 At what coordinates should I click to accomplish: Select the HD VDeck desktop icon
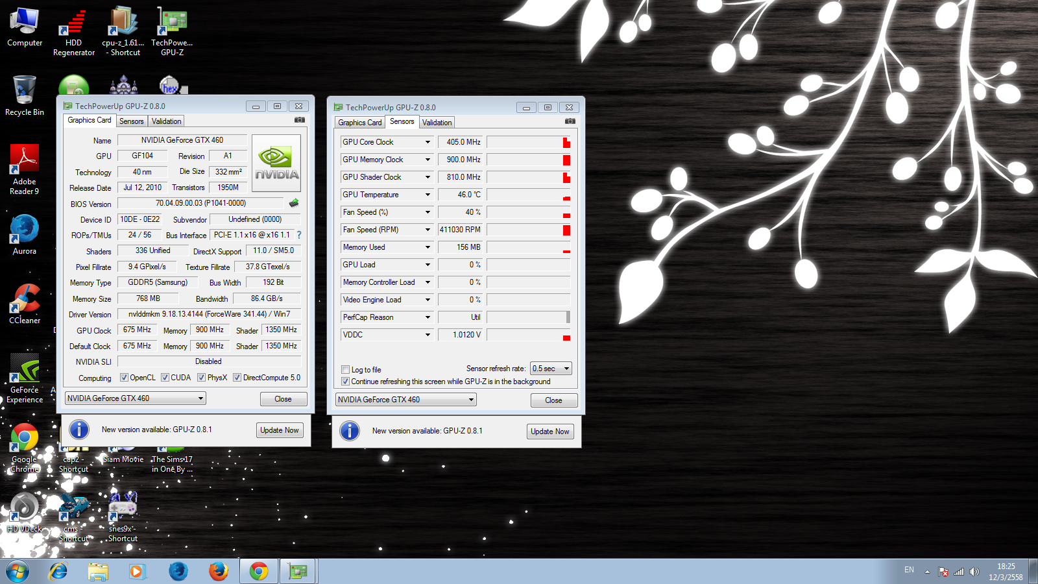(25, 513)
